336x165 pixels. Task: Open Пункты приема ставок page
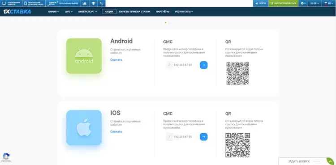pyautogui.click(x=134, y=12)
